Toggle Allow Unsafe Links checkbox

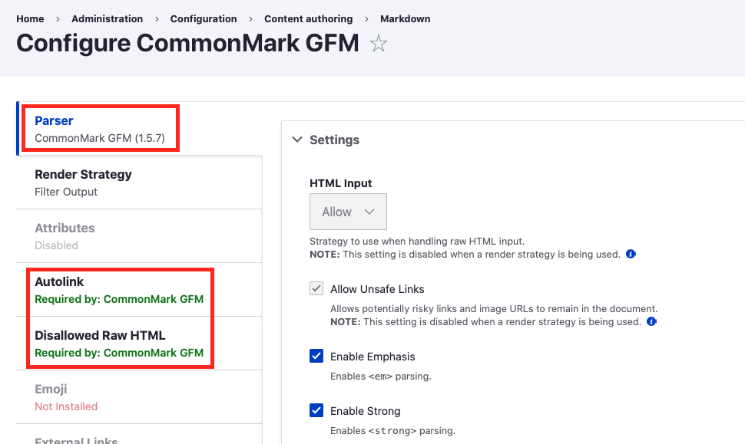point(316,288)
